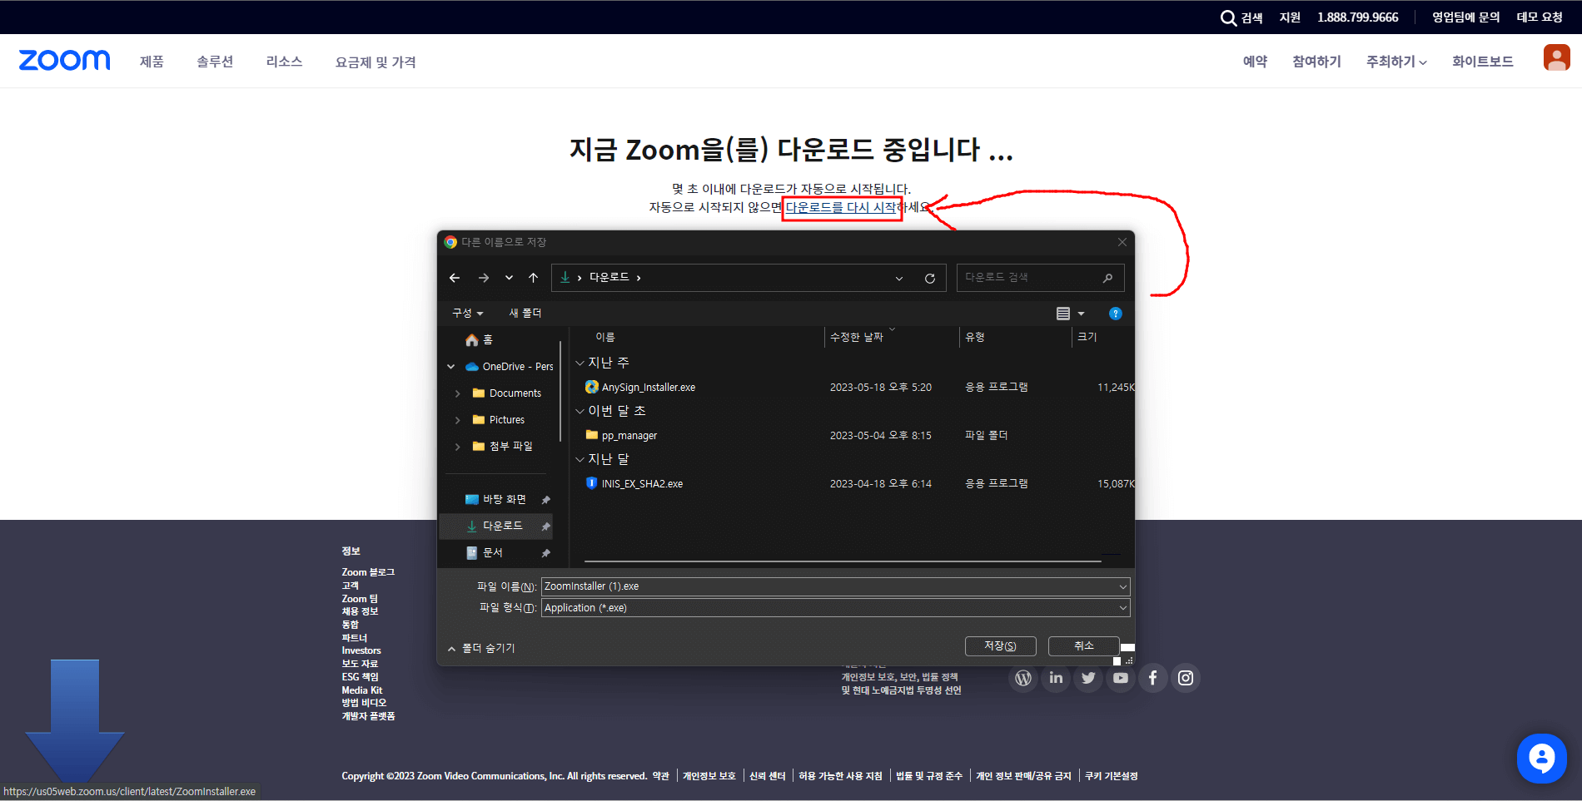
Task: Open the YouTube social icon
Action: tap(1121, 678)
